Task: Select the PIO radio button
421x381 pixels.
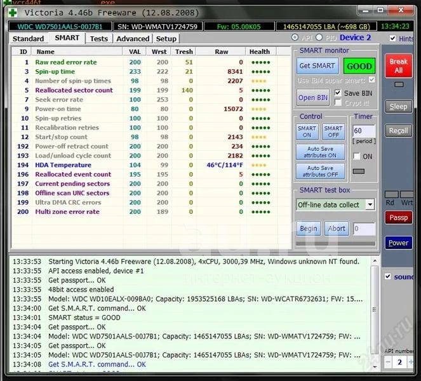Action: point(319,37)
